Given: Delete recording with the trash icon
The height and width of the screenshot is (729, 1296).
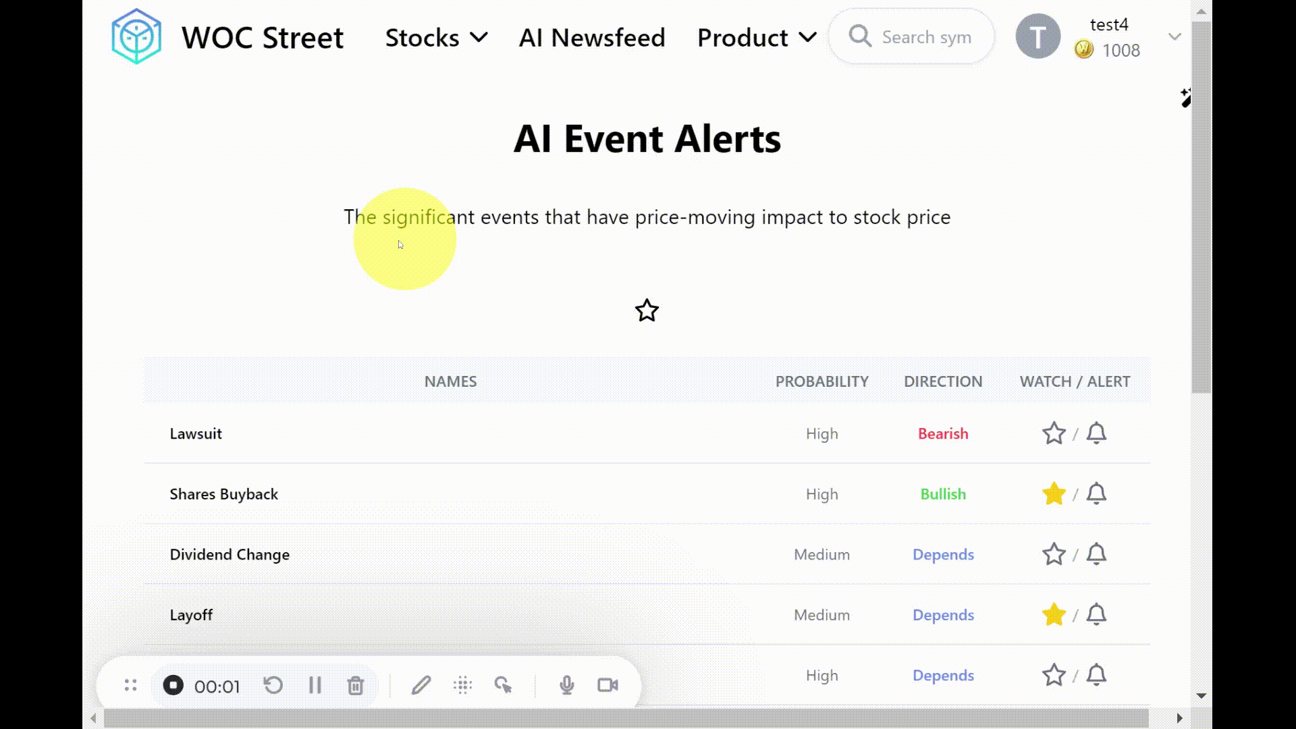Looking at the screenshot, I should 355,686.
